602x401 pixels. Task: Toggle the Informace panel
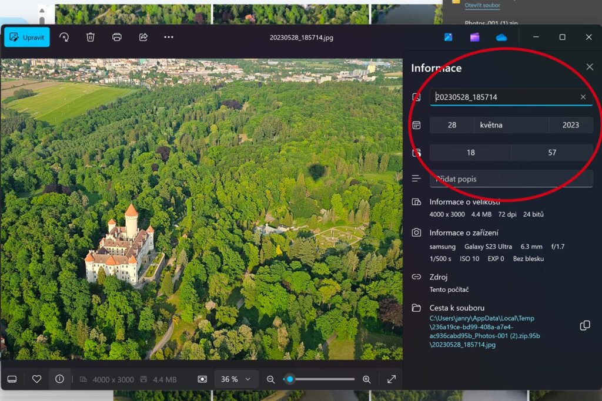(59, 379)
